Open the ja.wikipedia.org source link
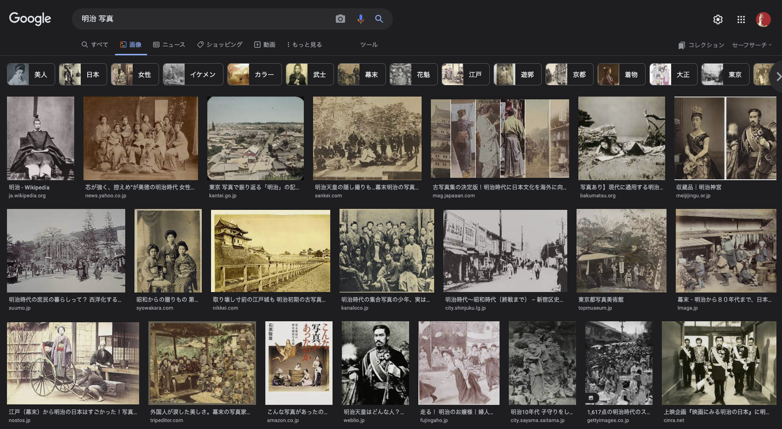Screen dimensions: 782x429 tap(27, 196)
